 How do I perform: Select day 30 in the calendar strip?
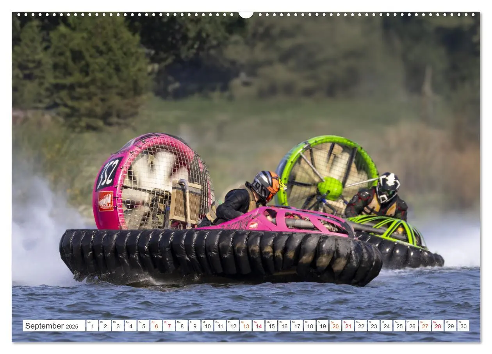tap(463, 326)
